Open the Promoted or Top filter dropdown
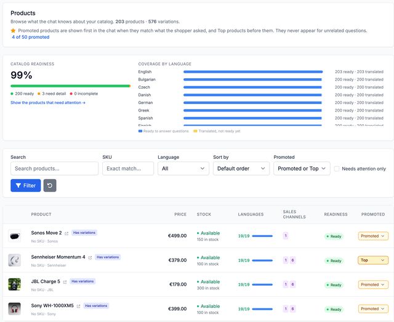Viewport: 394px width, 322px height. (x=302, y=169)
